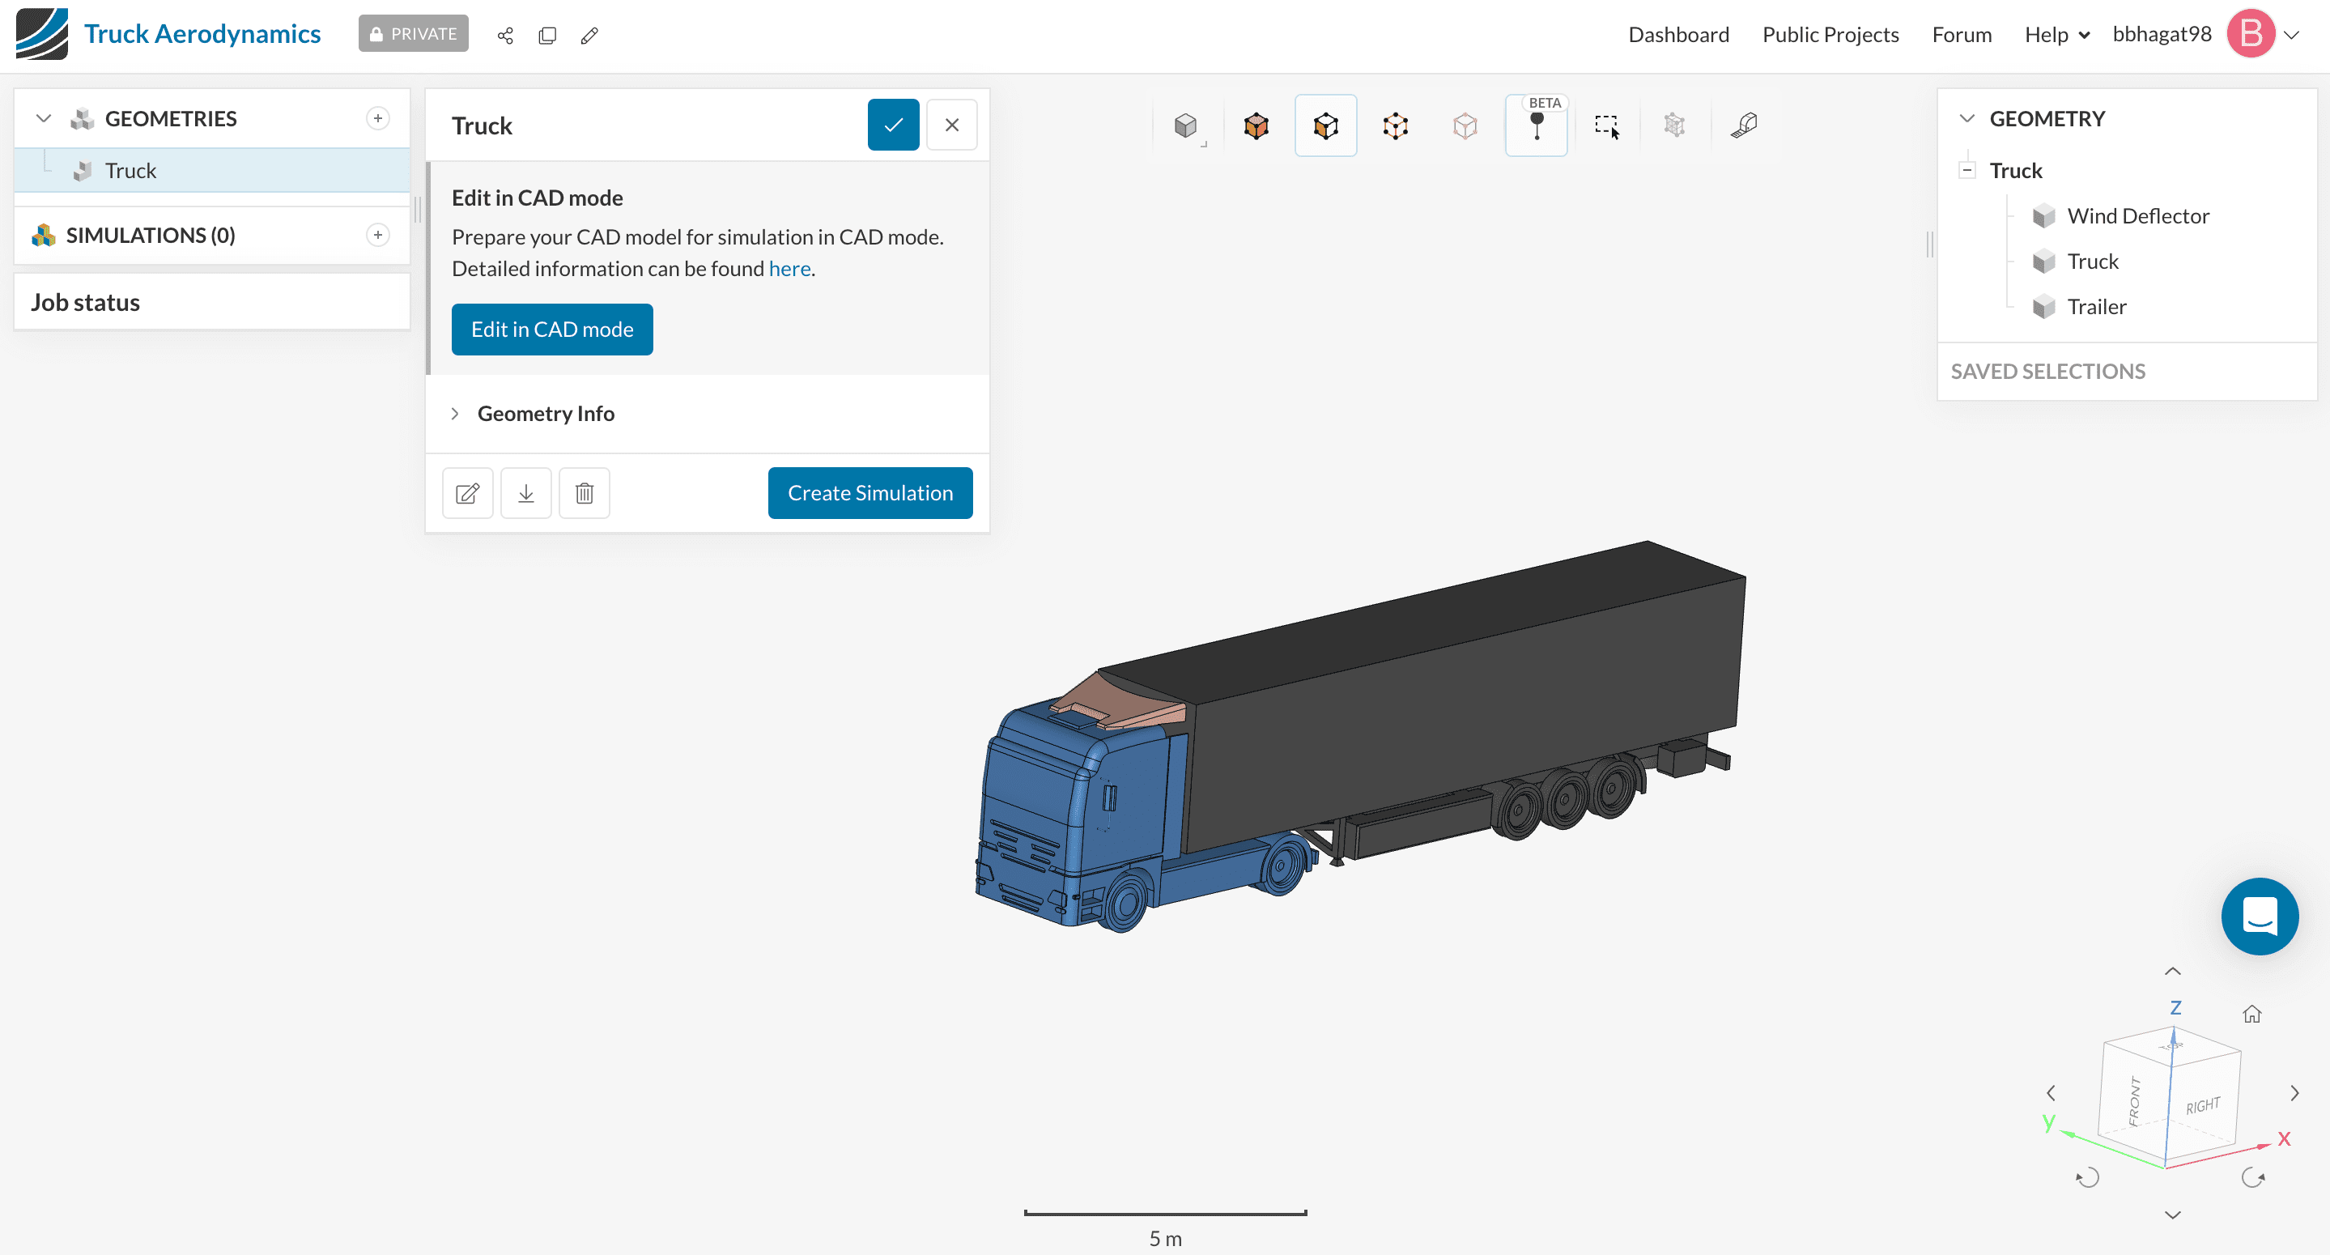Go to the Dashboard
This screenshot has width=2330, height=1255.
(x=1677, y=34)
